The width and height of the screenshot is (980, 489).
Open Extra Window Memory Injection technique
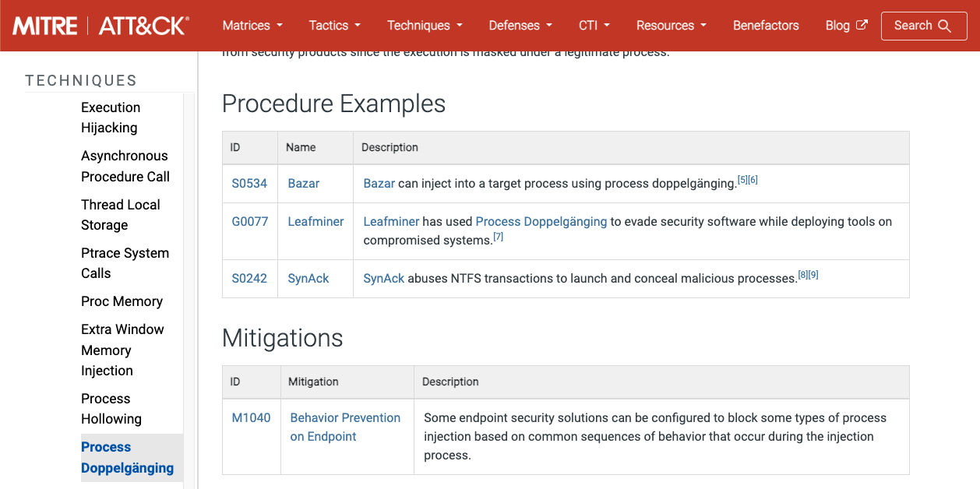122,350
